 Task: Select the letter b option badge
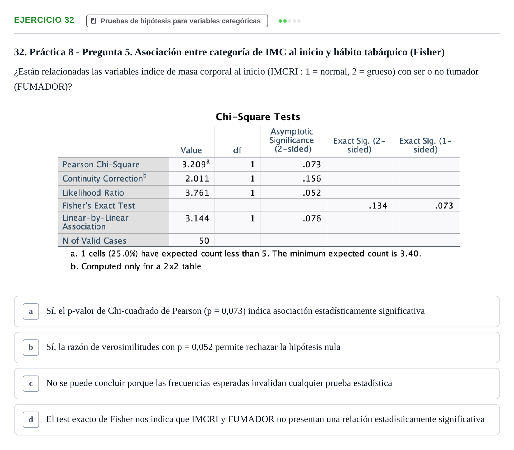(31, 348)
